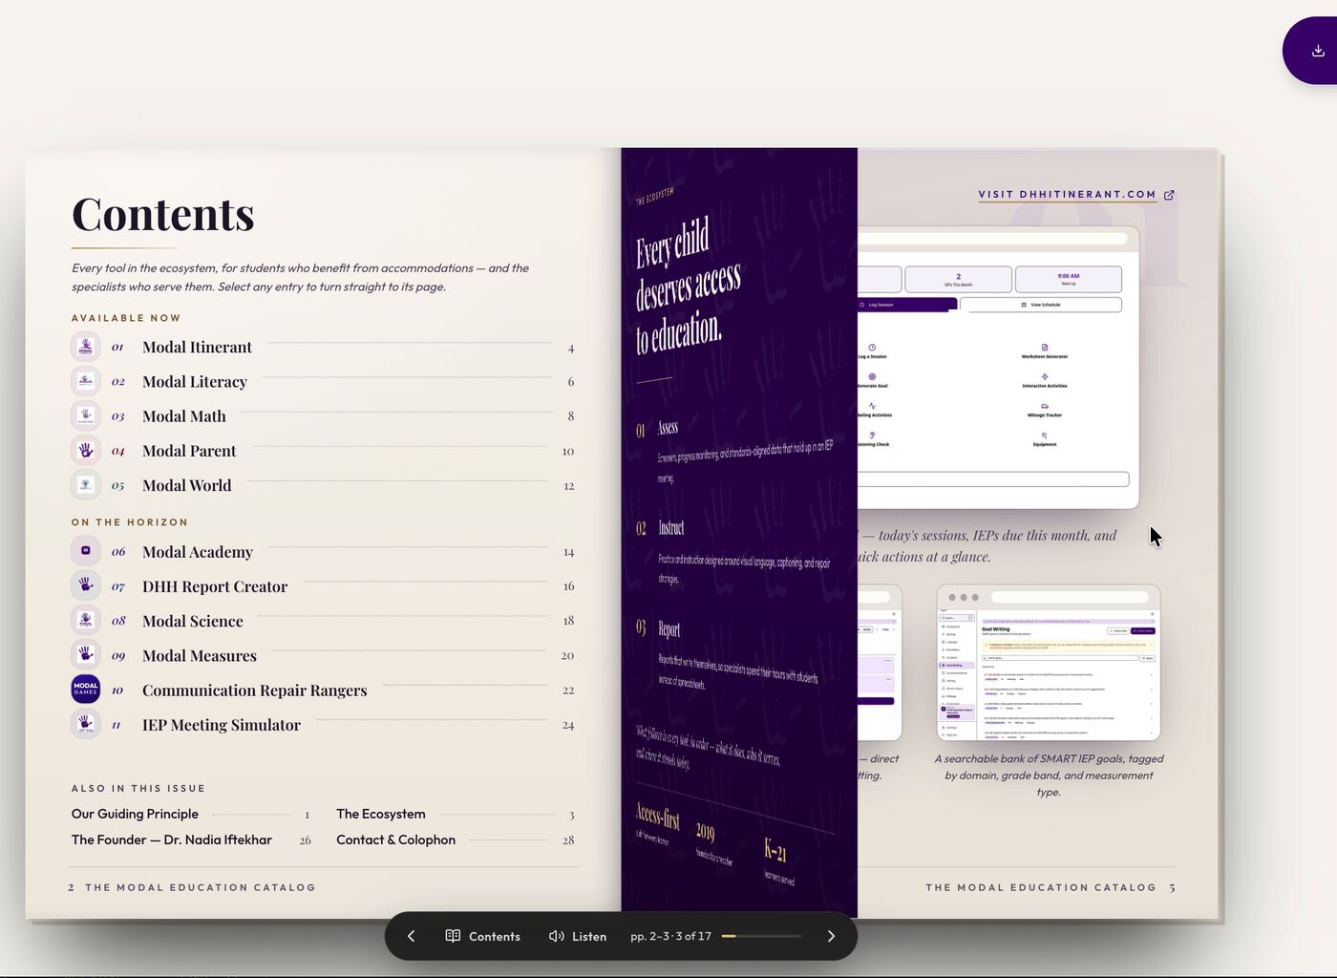Image resolution: width=1337 pixels, height=978 pixels.
Task: Click the 'searchable bank of SMART IEP goals' caption
Action: coord(1049,776)
